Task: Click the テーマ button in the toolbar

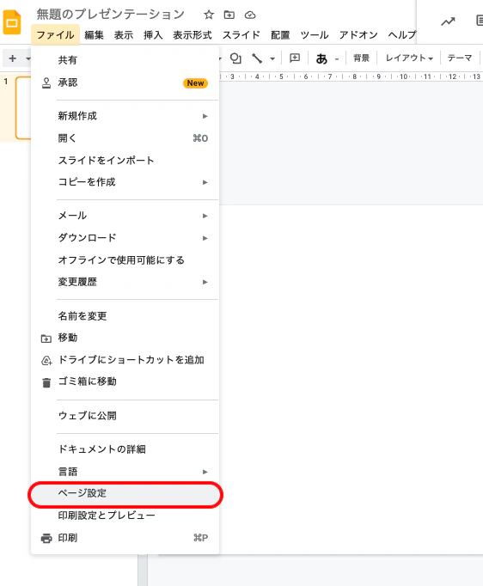Action: [x=460, y=58]
